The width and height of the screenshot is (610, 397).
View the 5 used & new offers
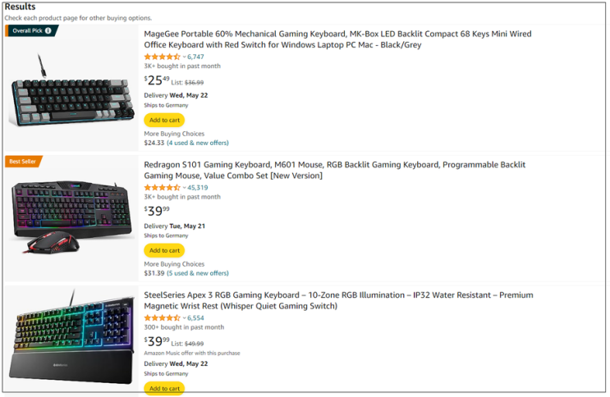pyautogui.click(x=198, y=273)
